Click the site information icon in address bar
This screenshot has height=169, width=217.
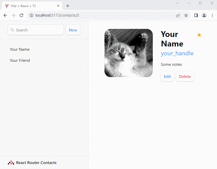31,15
